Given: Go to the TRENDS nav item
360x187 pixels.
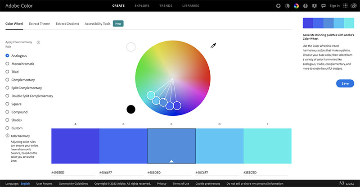Looking at the screenshot, I should pyautogui.click(x=166, y=6).
